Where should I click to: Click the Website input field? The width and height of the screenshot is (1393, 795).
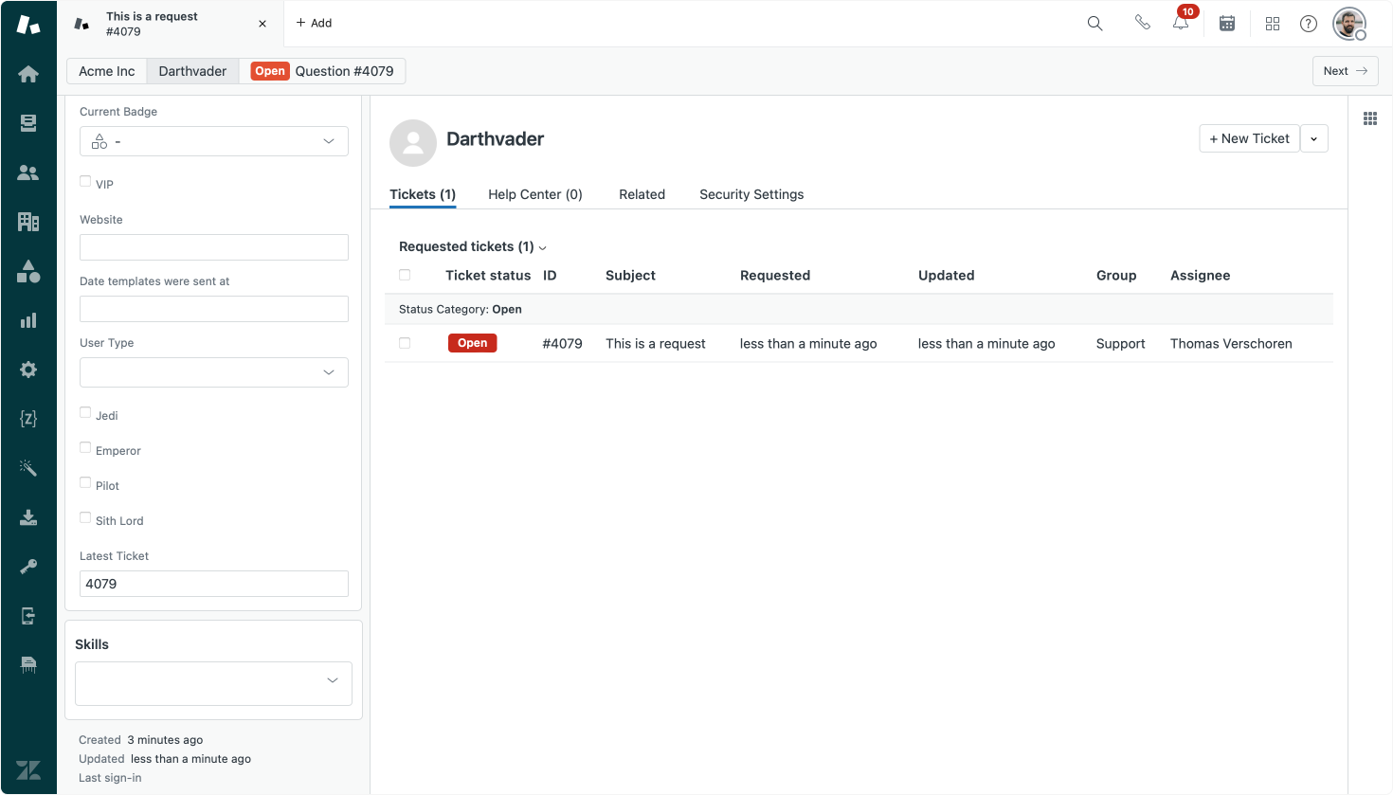tap(214, 247)
